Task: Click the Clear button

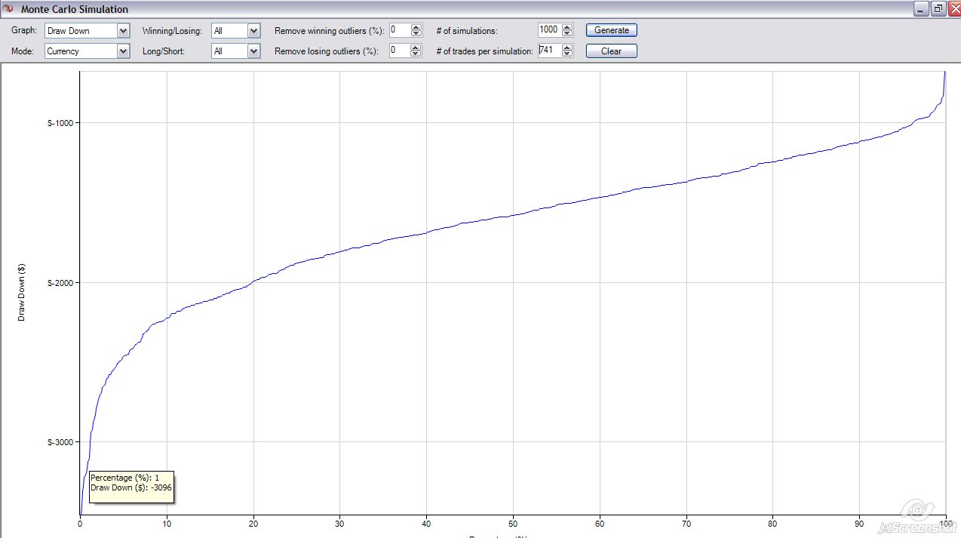Action: 611,51
